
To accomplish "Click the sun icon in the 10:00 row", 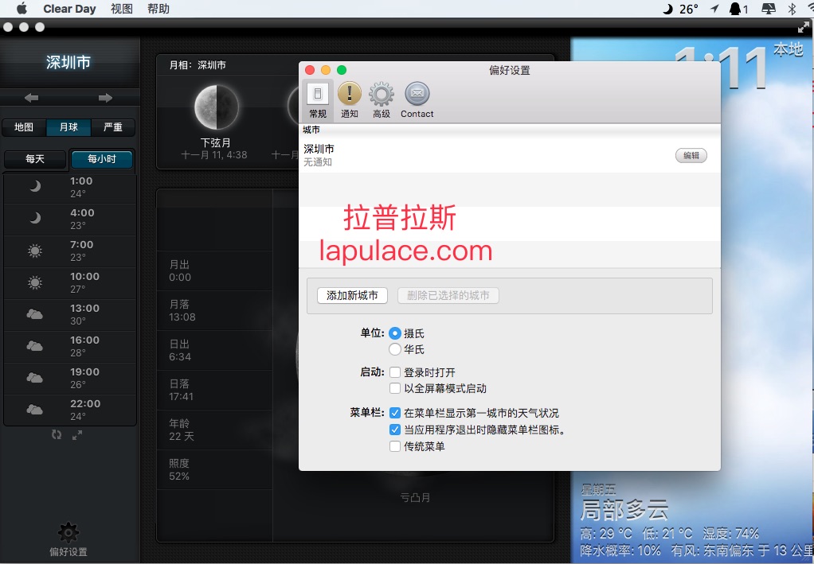I will tap(35, 282).
